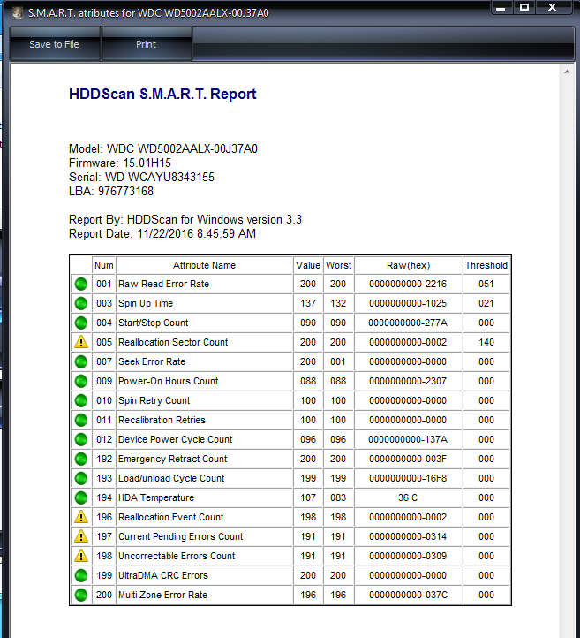Click green status icon for Multi Zone Error Rate
This screenshot has width=580, height=638.
[81, 595]
